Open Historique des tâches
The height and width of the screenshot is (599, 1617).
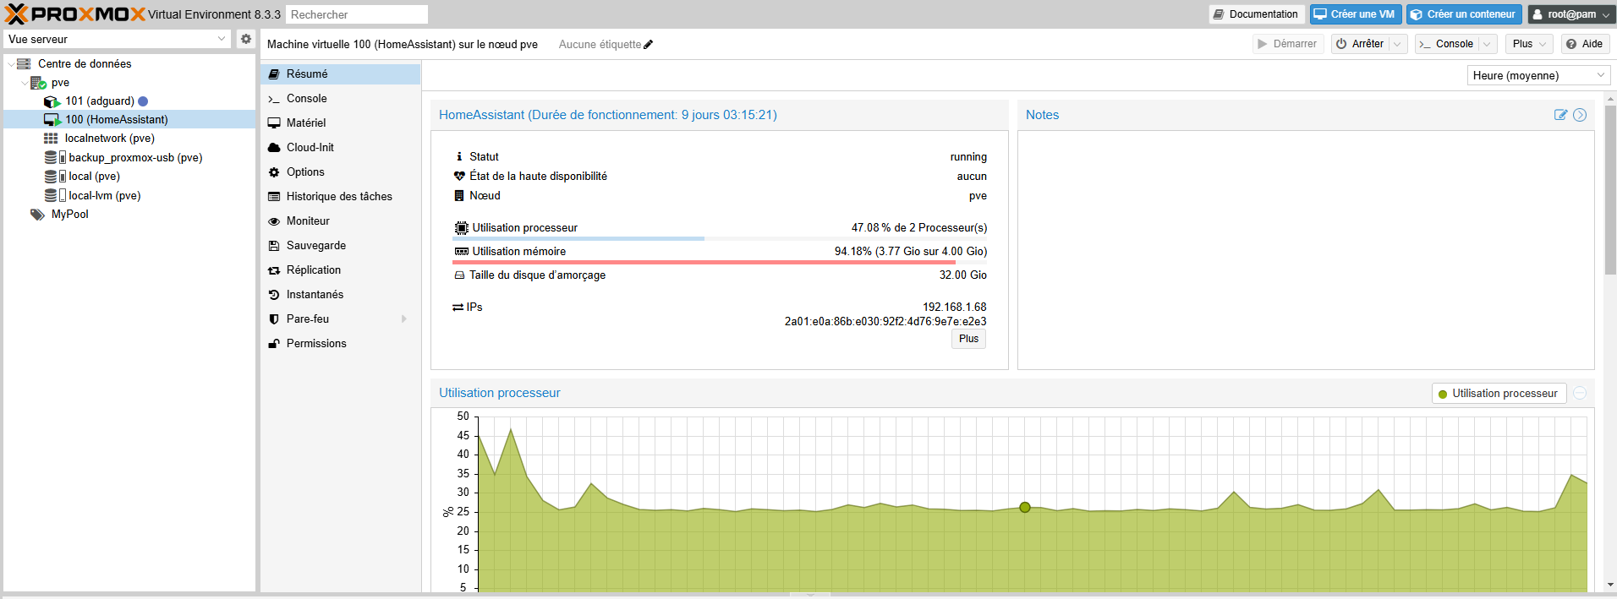point(340,197)
